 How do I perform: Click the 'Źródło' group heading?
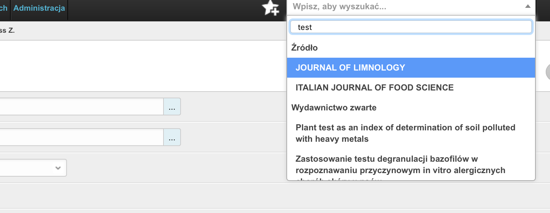click(305, 48)
